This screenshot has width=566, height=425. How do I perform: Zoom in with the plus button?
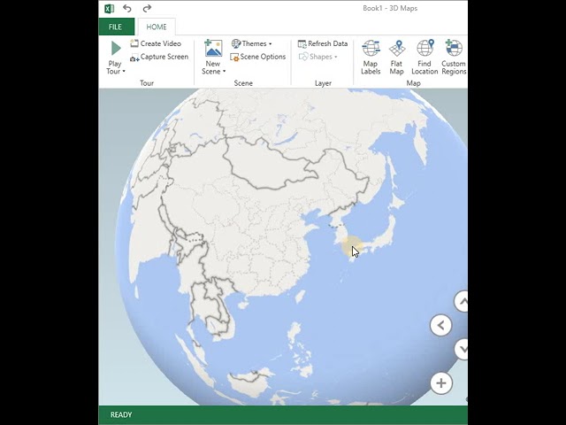point(441,383)
